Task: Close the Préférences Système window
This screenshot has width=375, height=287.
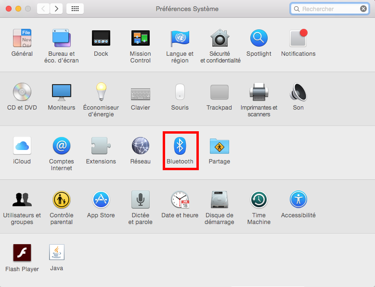Action: [x=9, y=9]
